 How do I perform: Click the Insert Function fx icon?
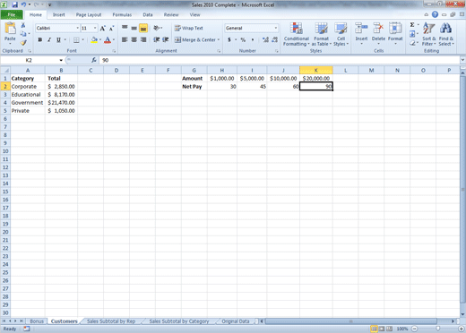click(x=94, y=60)
